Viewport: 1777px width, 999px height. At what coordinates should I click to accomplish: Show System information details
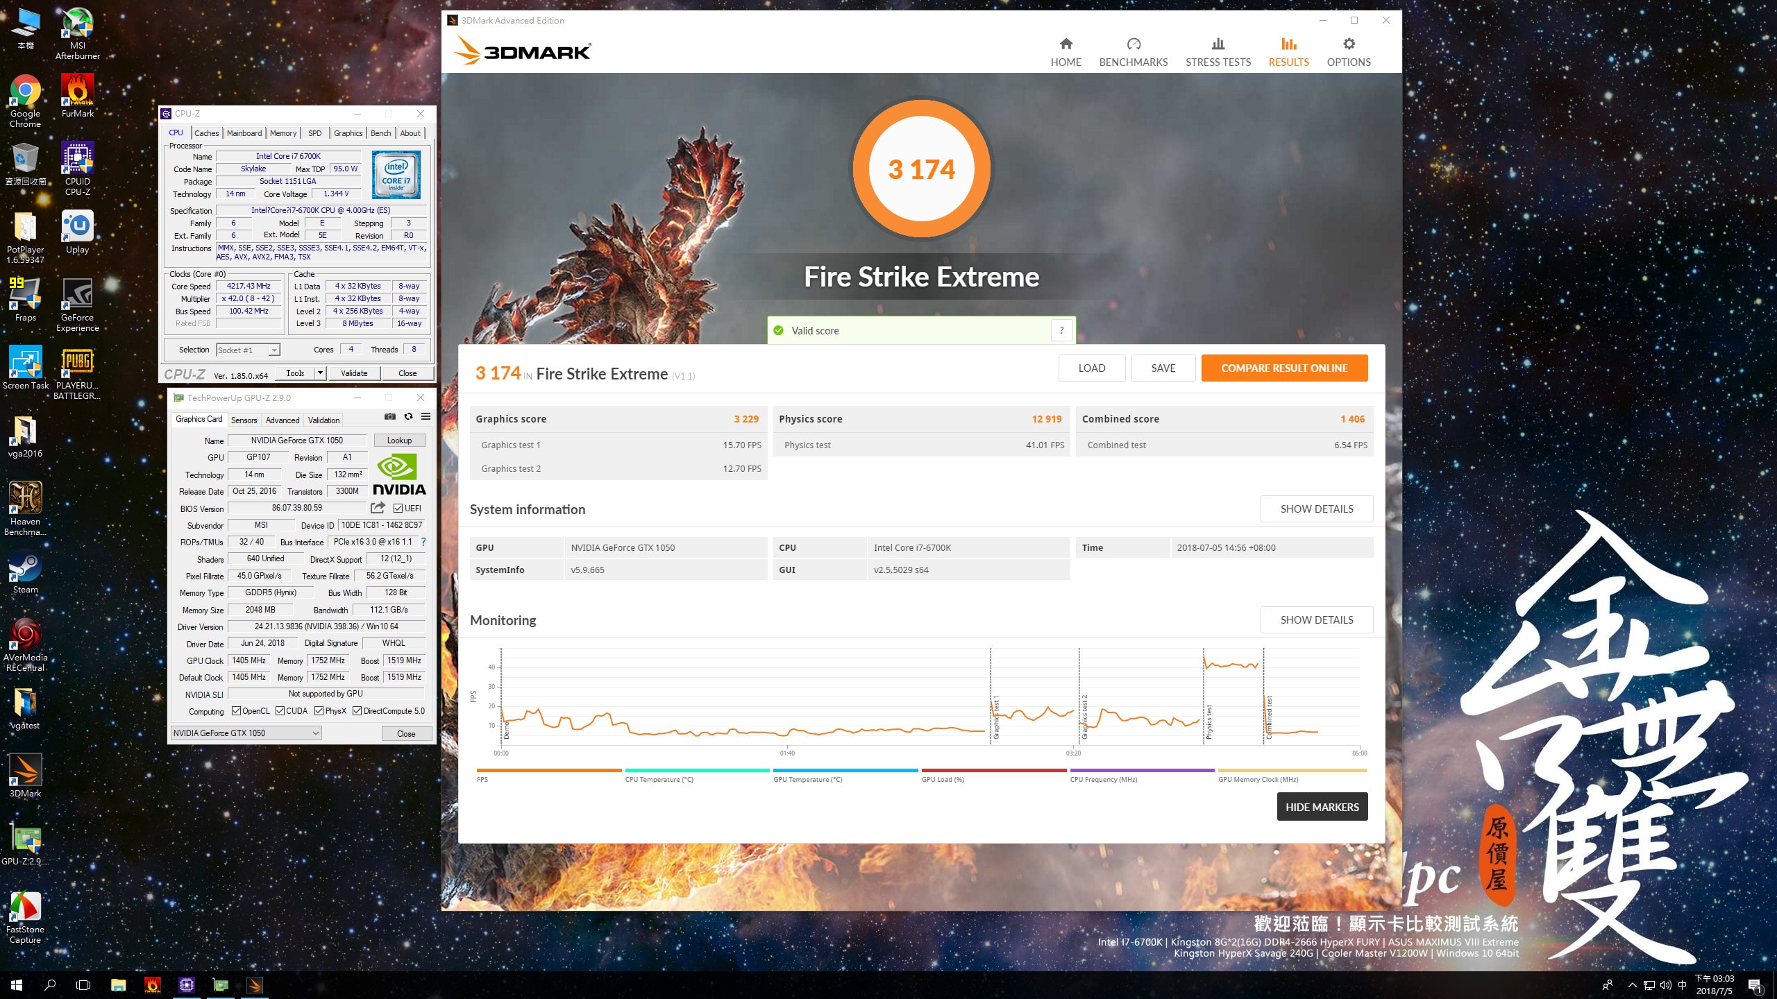[1317, 509]
